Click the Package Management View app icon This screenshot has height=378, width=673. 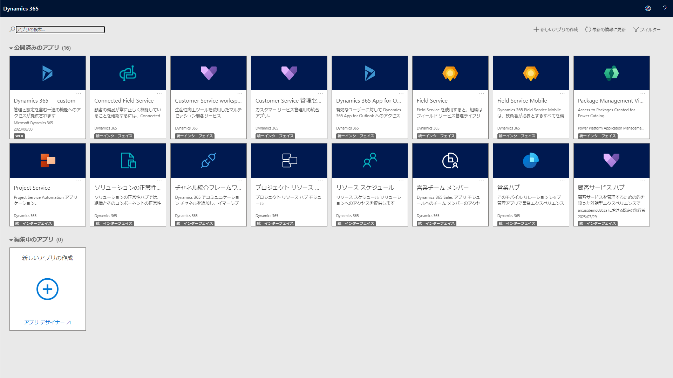[612, 73]
